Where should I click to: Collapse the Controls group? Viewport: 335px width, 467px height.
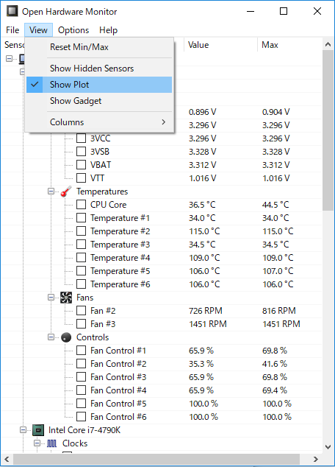51,337
